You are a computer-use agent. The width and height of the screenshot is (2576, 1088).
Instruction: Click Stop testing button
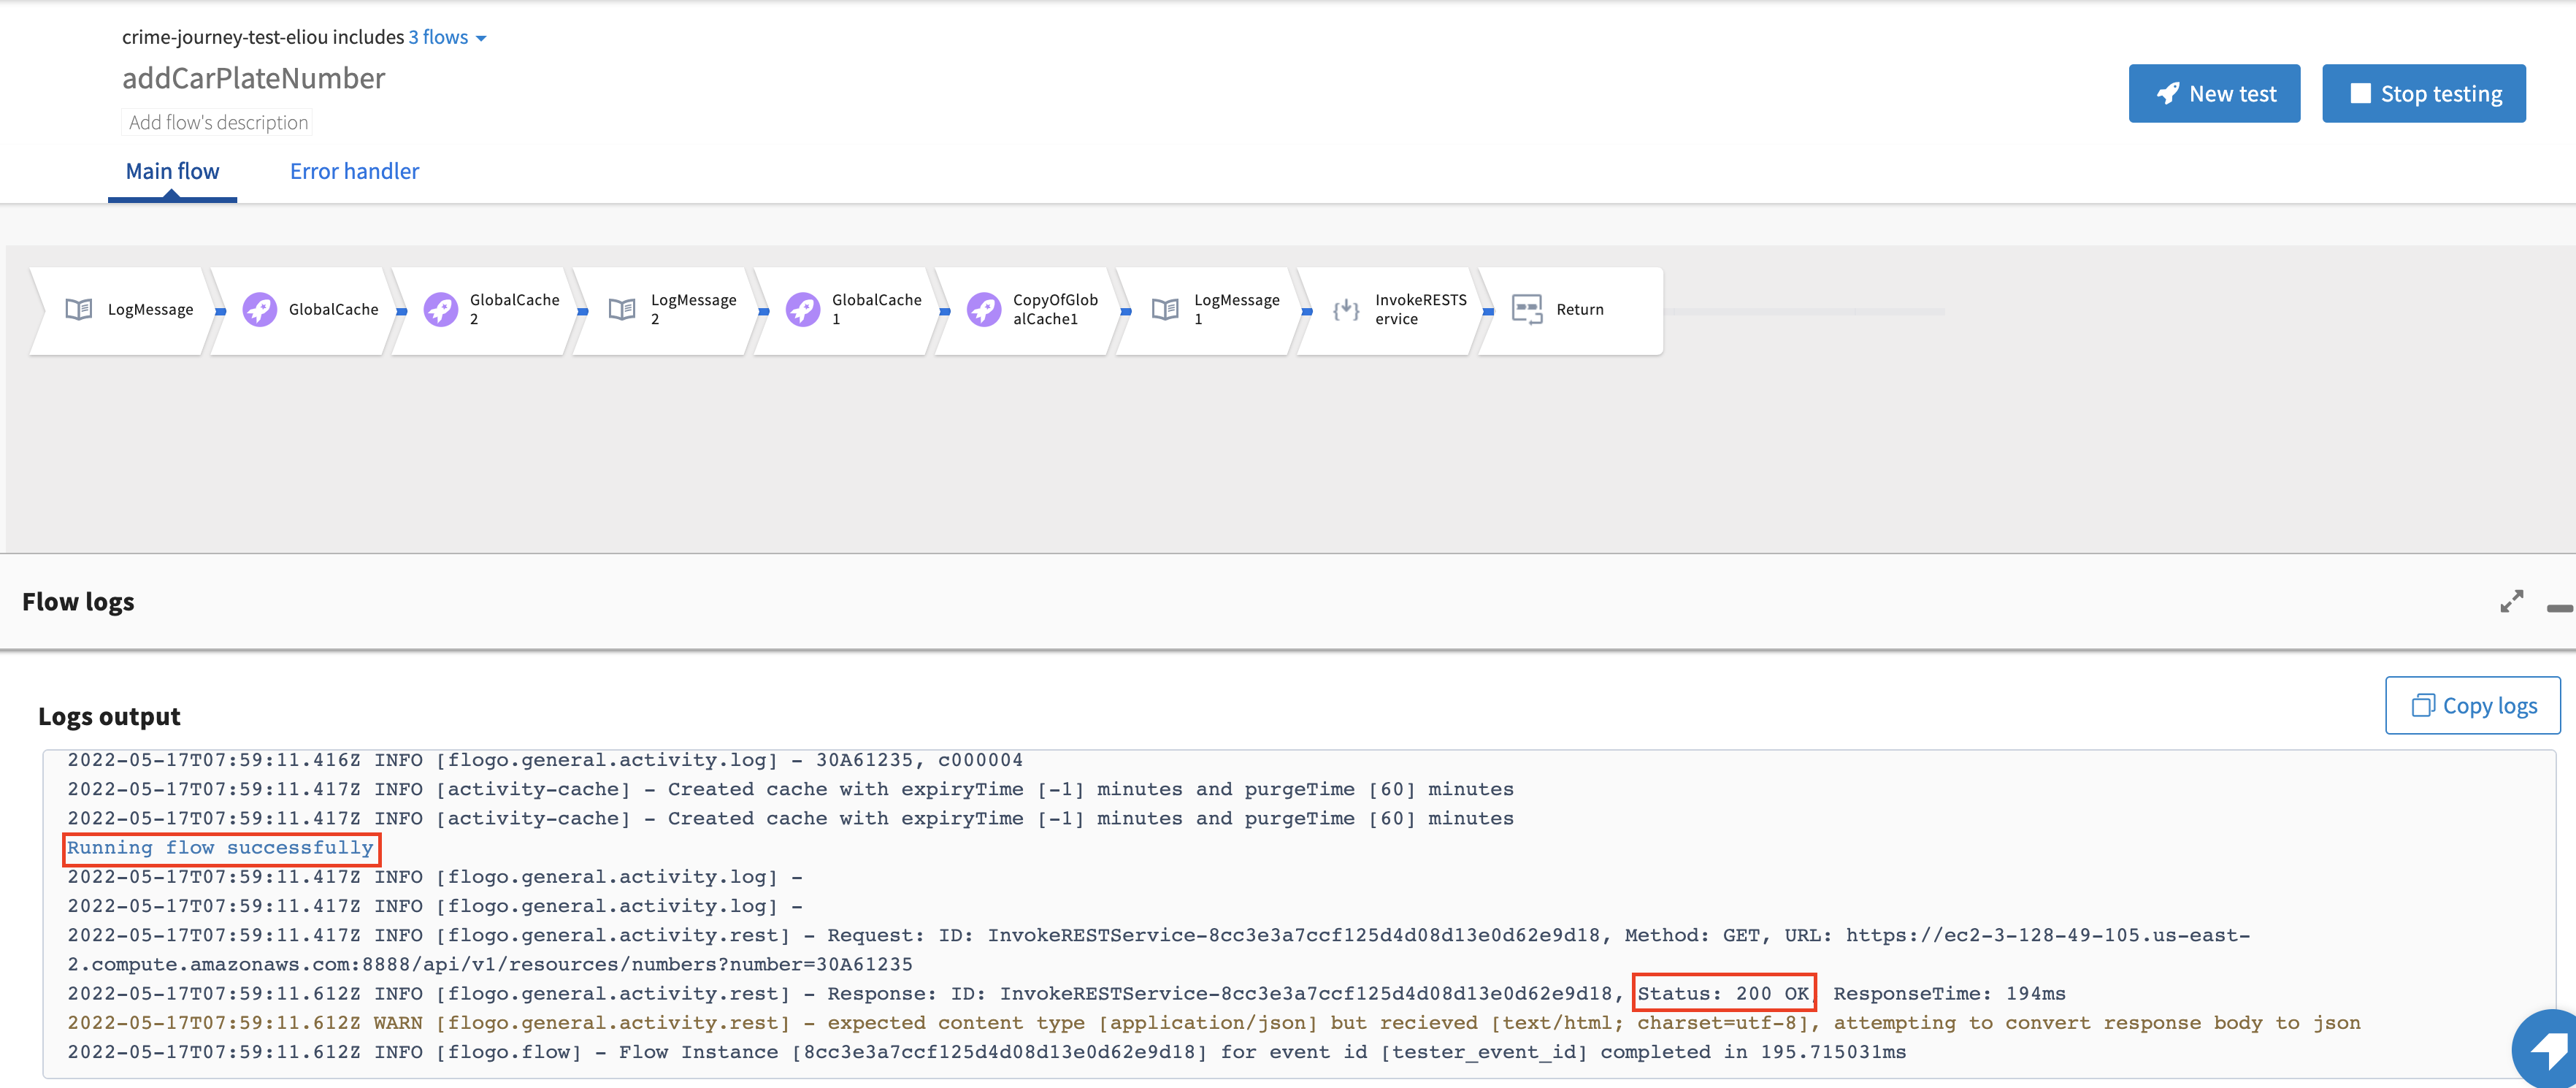coord(2423,93)
